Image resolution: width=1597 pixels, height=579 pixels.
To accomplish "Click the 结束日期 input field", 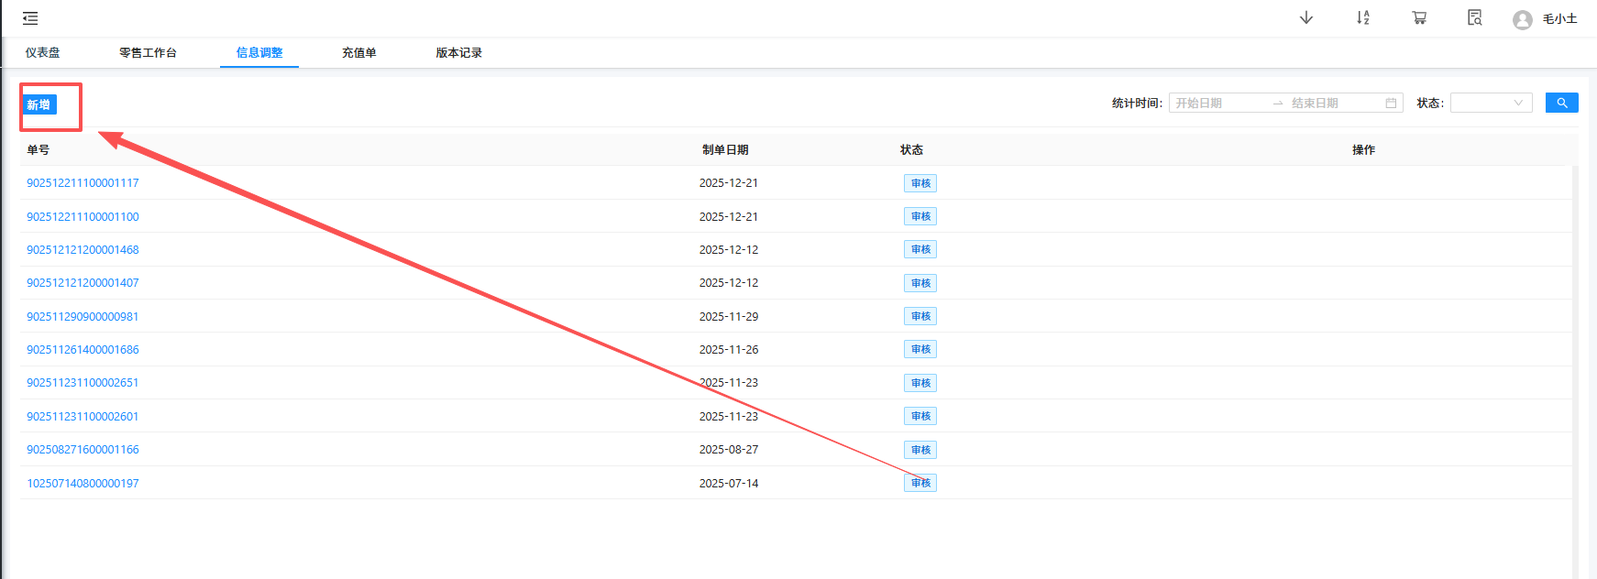I will point(1333,104).
